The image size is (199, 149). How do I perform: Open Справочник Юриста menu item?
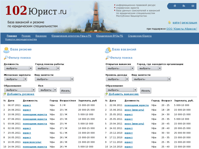click(140, 36)
